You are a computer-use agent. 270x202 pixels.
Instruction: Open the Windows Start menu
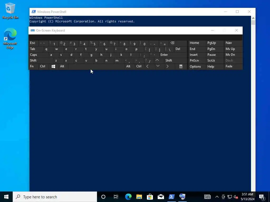click(6, 197)
